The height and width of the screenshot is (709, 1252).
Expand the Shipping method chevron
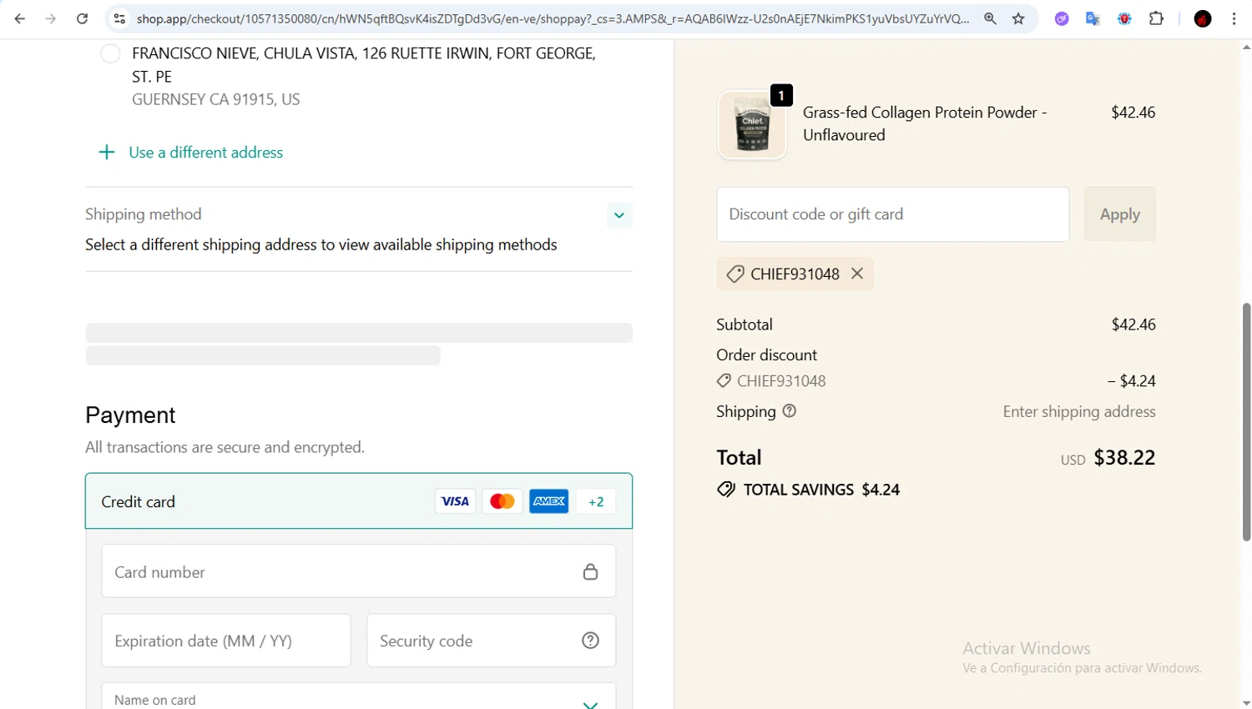coord(618,215)
